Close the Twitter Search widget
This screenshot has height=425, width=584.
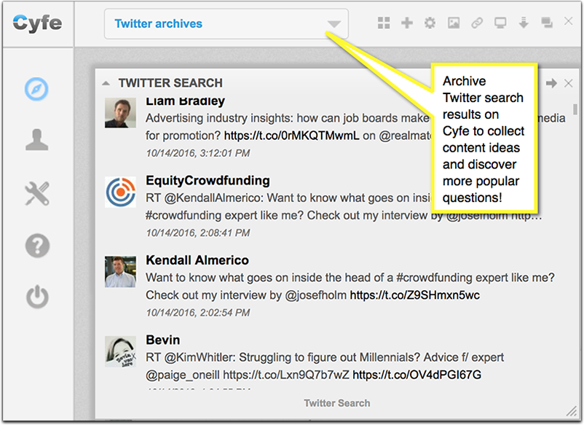coord(569,83)
